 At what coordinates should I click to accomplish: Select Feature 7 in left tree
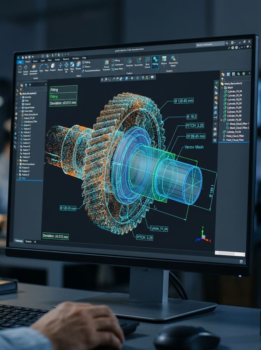(x=25, y=150)
